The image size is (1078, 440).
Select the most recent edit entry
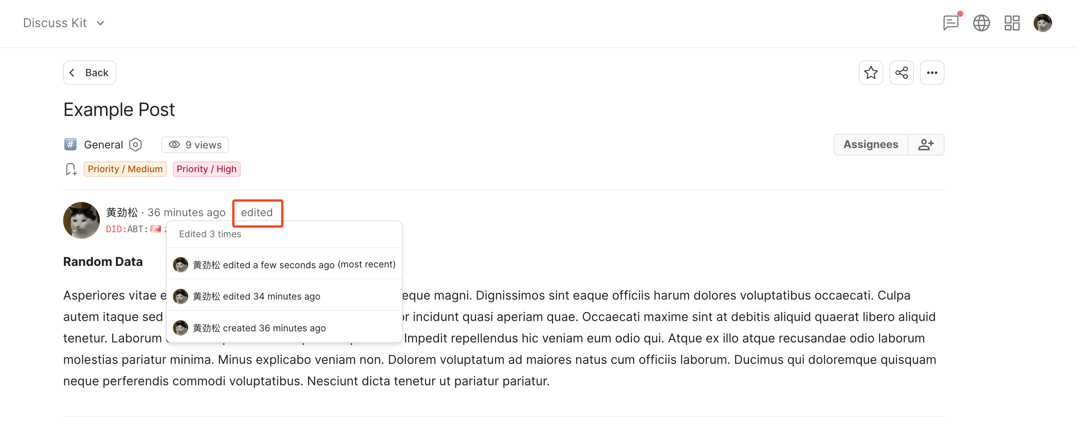pyautogui.click(x=285, y=265)
